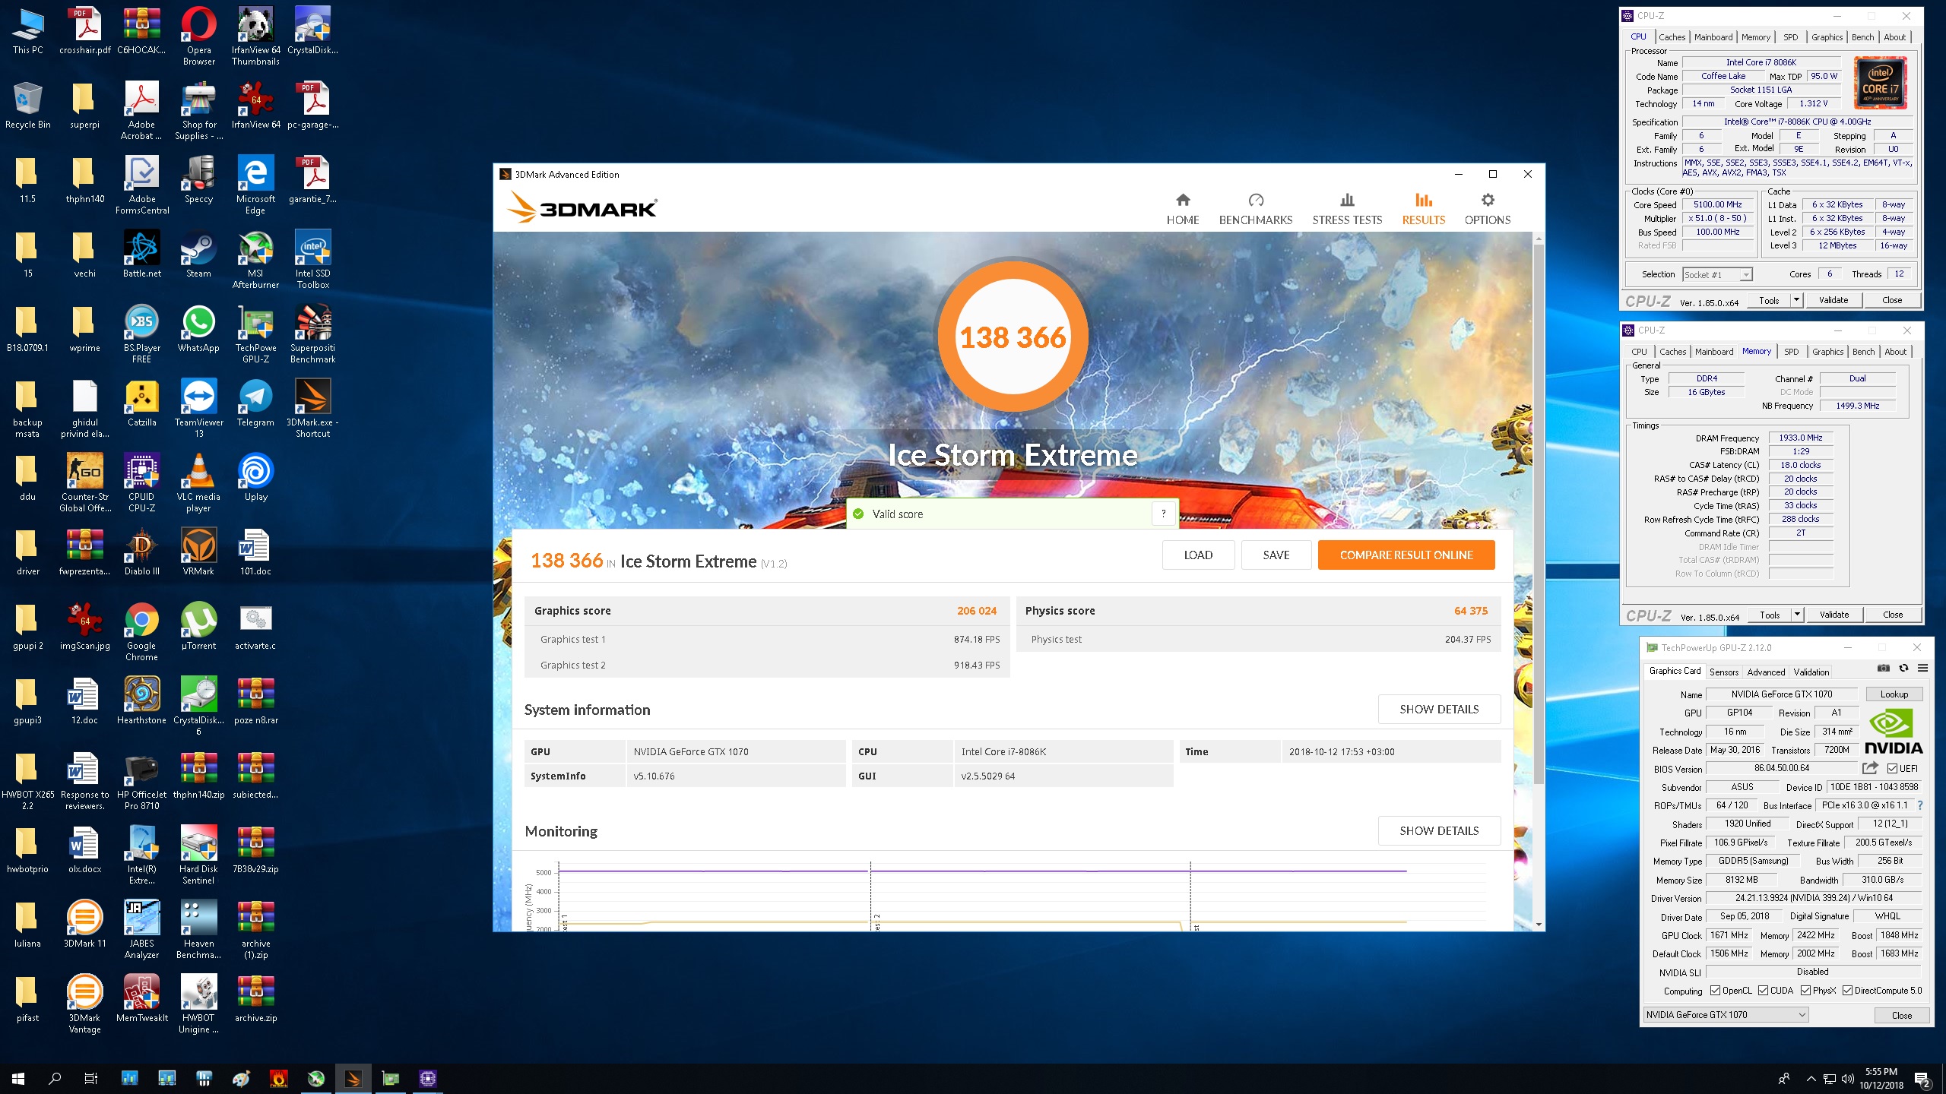Launch TechPowerUp GPU-Z desktop icon

click(255, 335)
